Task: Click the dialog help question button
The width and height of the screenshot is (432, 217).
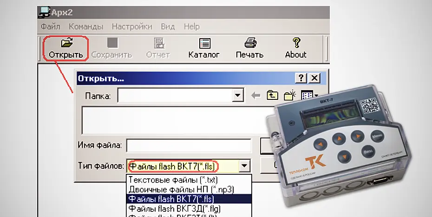Action: [x=301, y=78]
